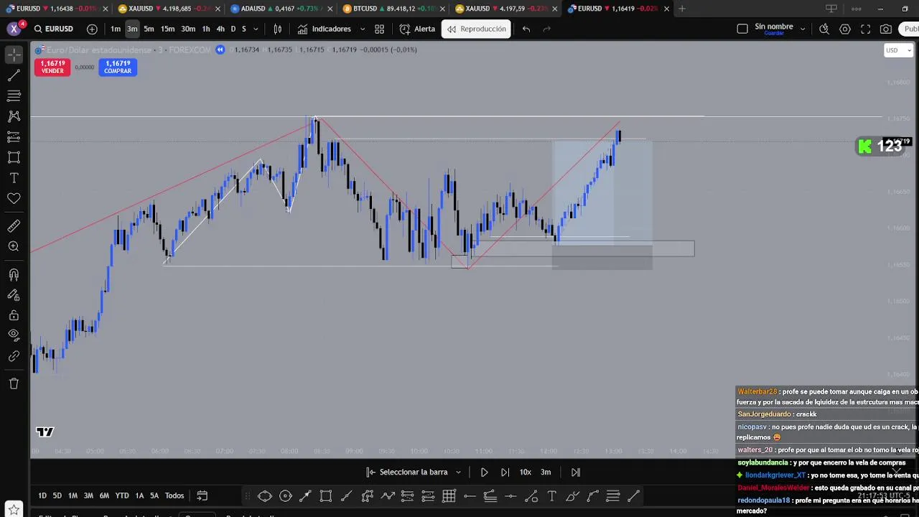Open favorites star at bottom left
The height and width of the screenshot is (517, 919).
[14, 510]
